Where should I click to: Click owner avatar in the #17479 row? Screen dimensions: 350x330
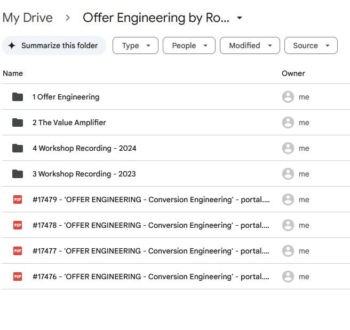288,199
